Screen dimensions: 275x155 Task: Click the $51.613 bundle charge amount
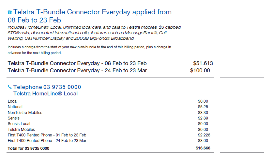tap(203, 63)
